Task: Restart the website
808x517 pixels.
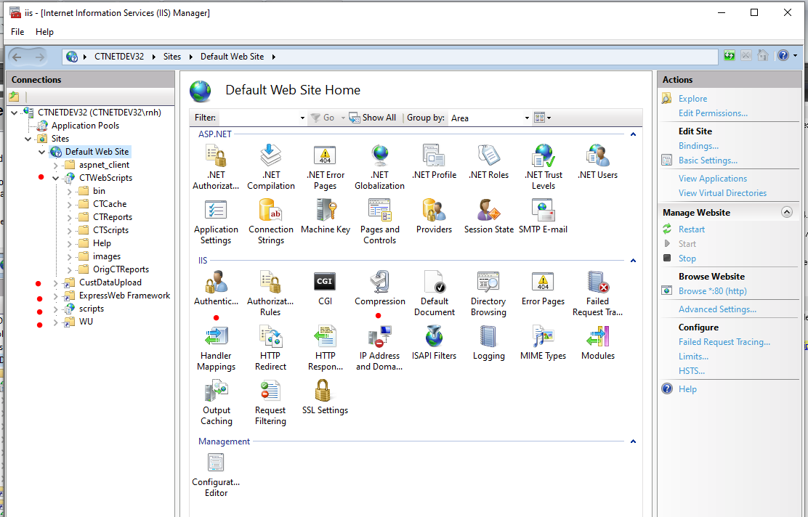Action: click(692, 229)
